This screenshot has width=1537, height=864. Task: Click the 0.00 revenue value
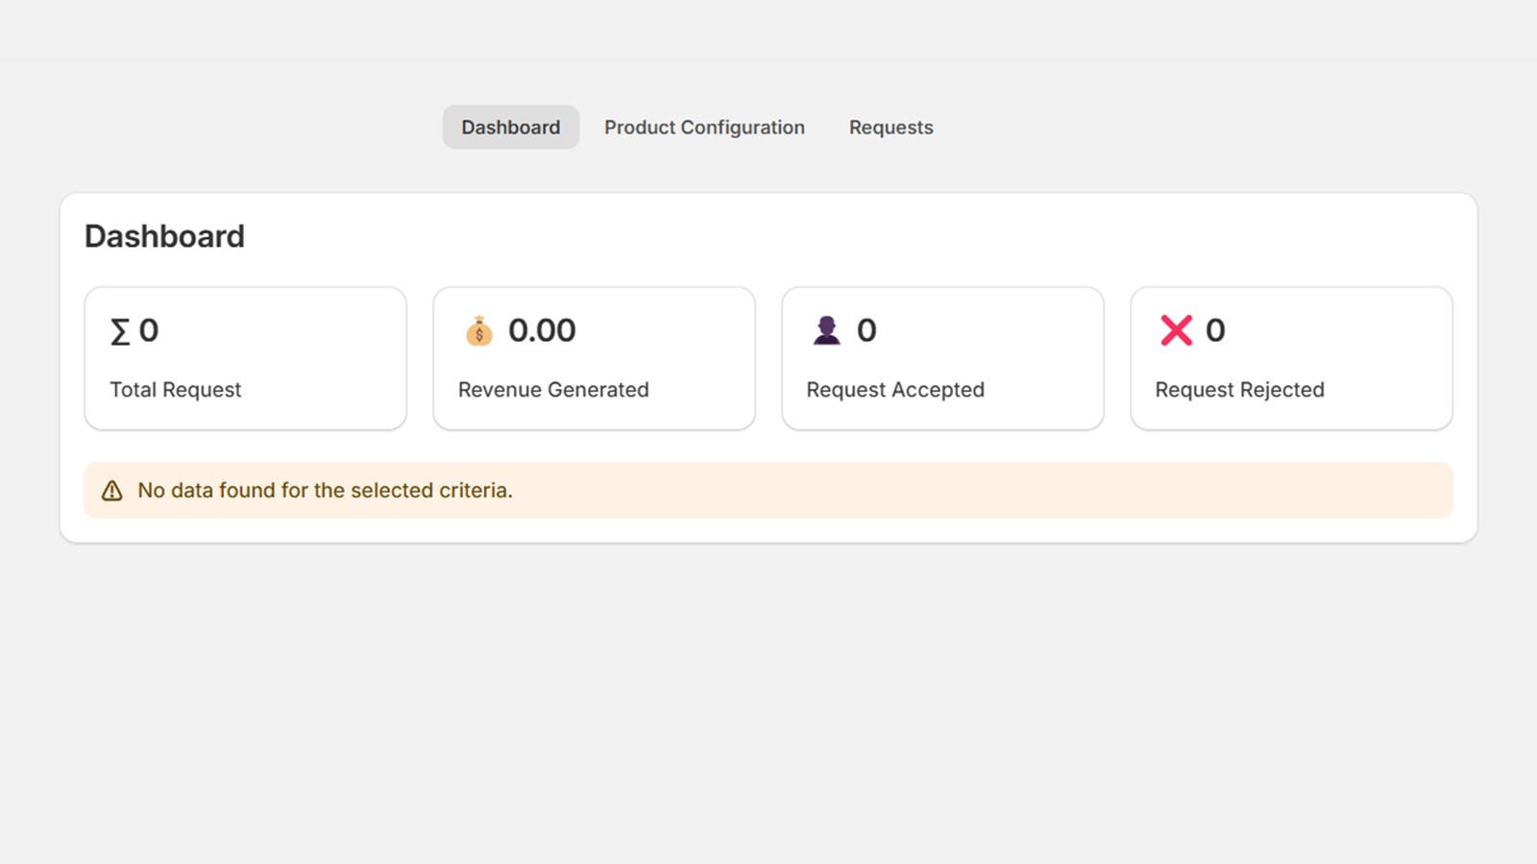(542, 330)
